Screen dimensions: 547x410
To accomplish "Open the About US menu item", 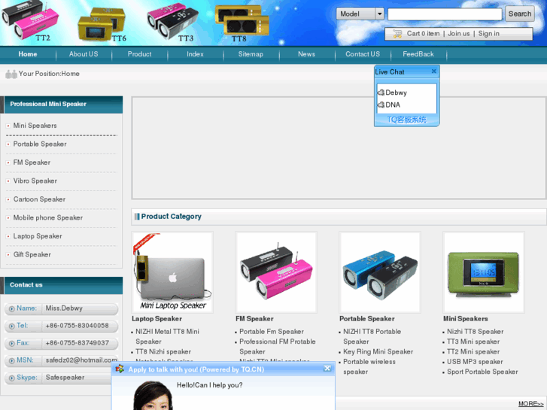I will pyautogui.click(x=84, y=54).
